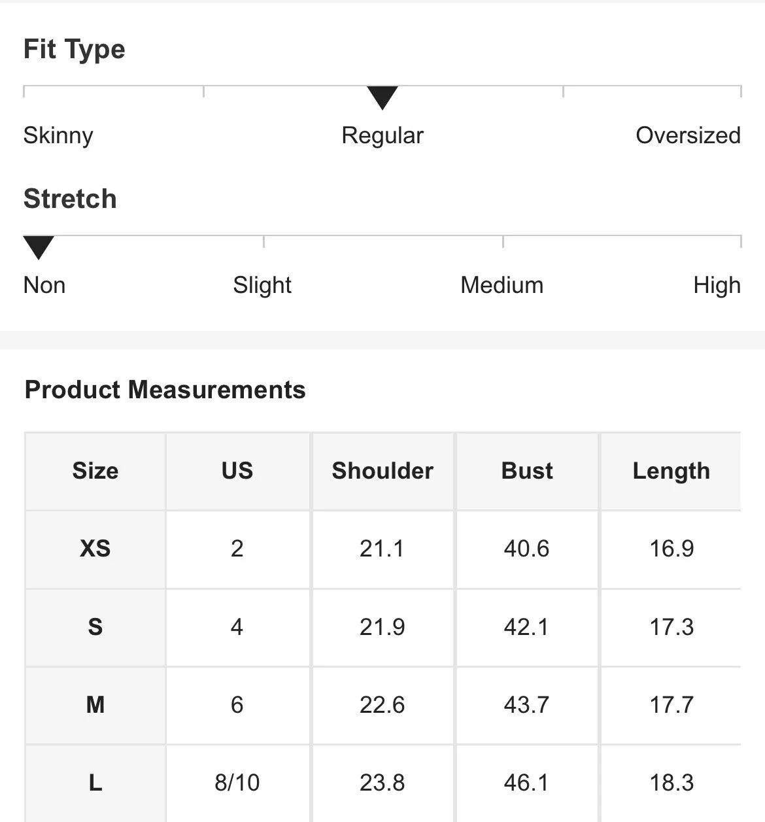Viewport: 765px width, 822px height.
Task: Click the 8/10 US size cell
Action: [237, 783]
